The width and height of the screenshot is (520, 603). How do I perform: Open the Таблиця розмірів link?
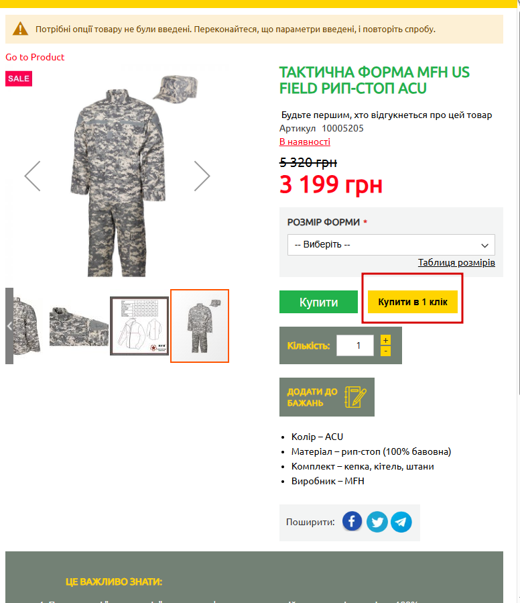456,262
